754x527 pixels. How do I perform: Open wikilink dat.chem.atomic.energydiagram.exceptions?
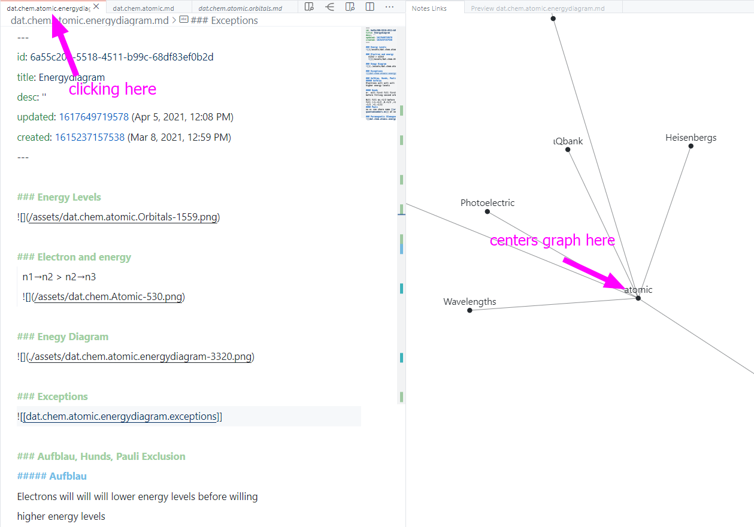point(120,416)
